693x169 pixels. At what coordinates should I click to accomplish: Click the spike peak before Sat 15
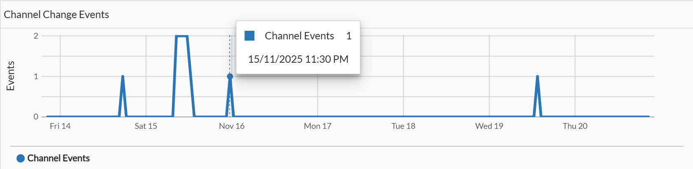pos(123,76)
